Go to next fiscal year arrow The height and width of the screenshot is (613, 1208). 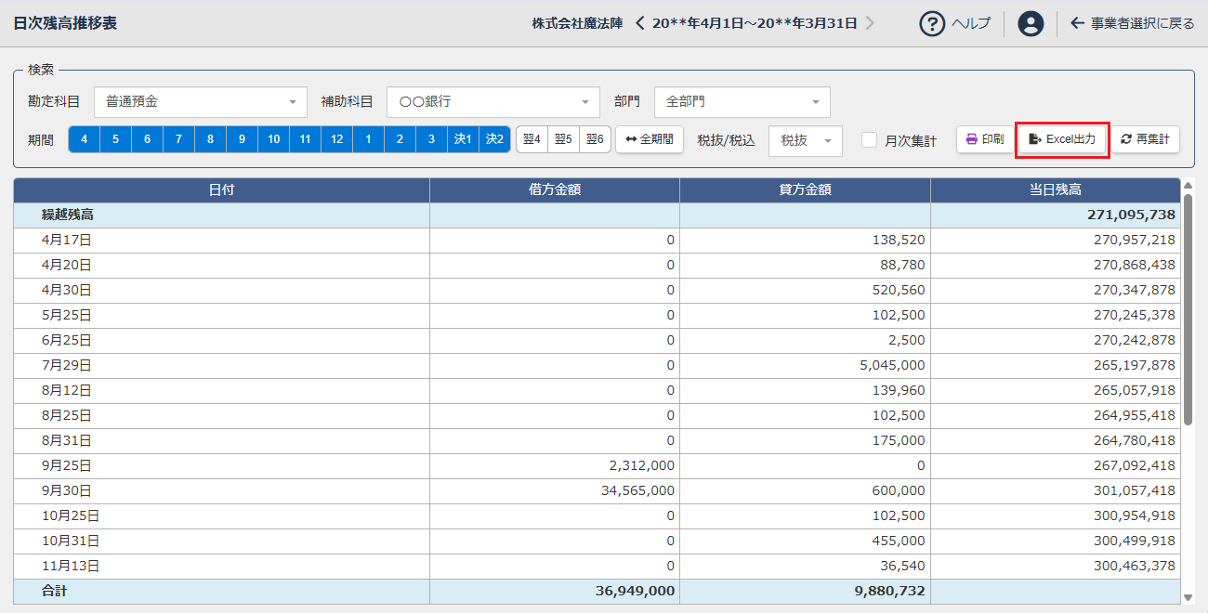click(x=870, y=23)
